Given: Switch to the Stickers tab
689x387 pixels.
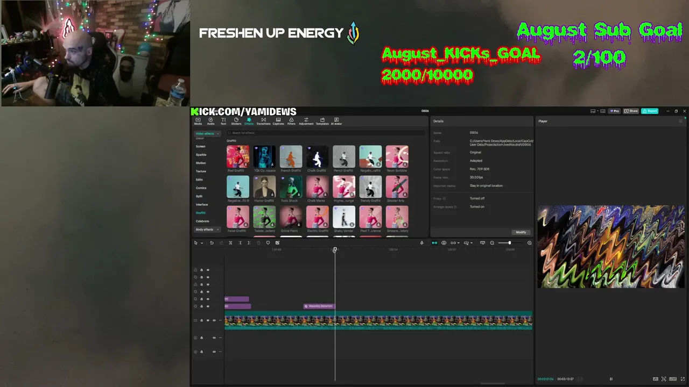Looking at the screenshot, I should [236, 121].
